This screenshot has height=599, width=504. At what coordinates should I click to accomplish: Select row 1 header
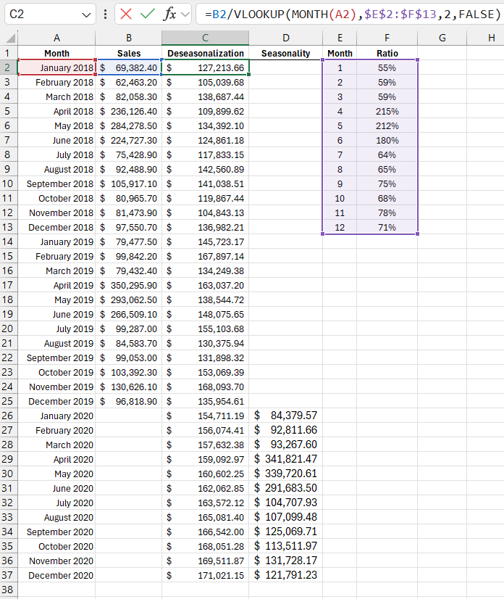(x=9, y=53)
